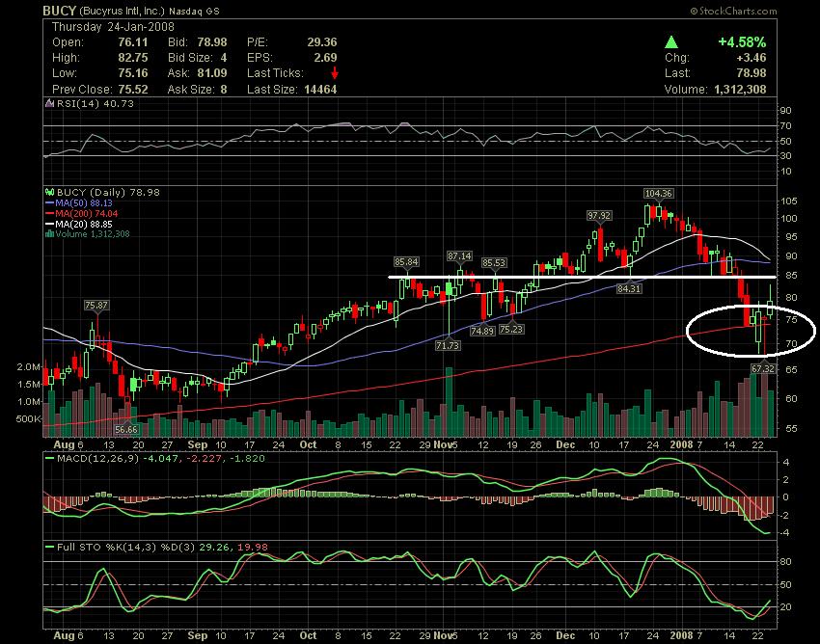Select the BUCY ticker symbol in the title
Screen dimensions: 820x644
click(x=59, y=11)
